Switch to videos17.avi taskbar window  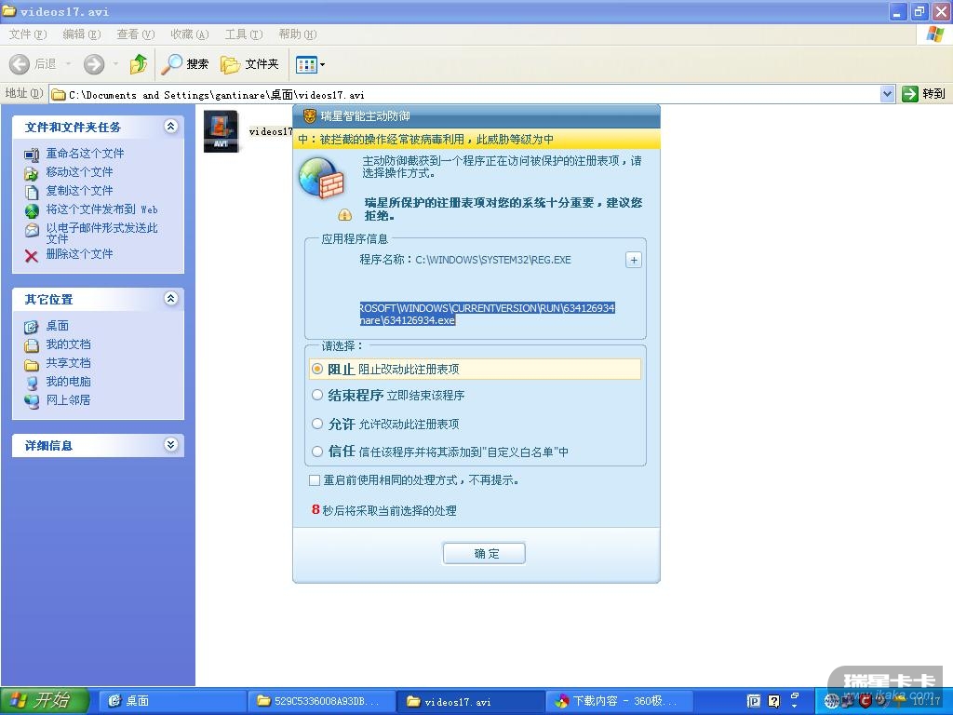pos(471,701)
